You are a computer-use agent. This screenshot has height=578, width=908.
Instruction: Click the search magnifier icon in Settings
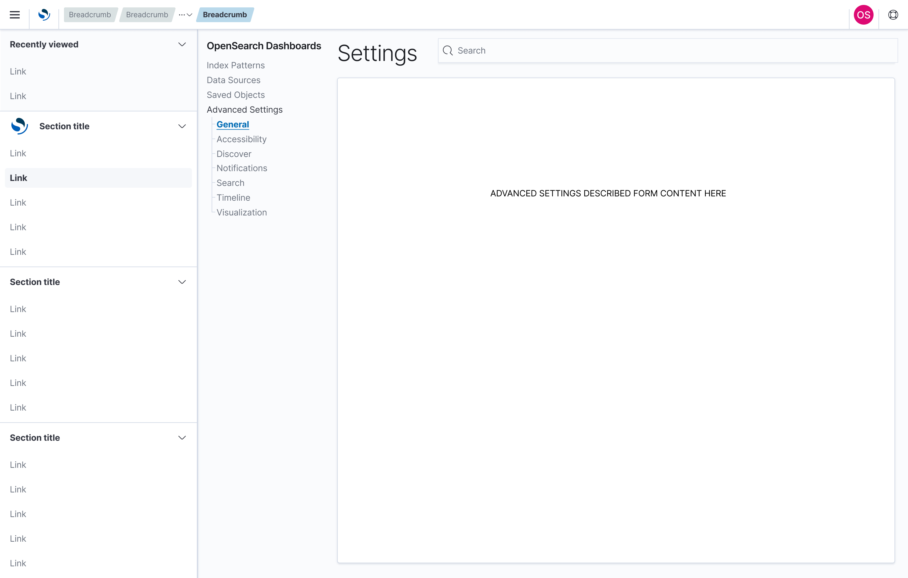coord(447,50)
